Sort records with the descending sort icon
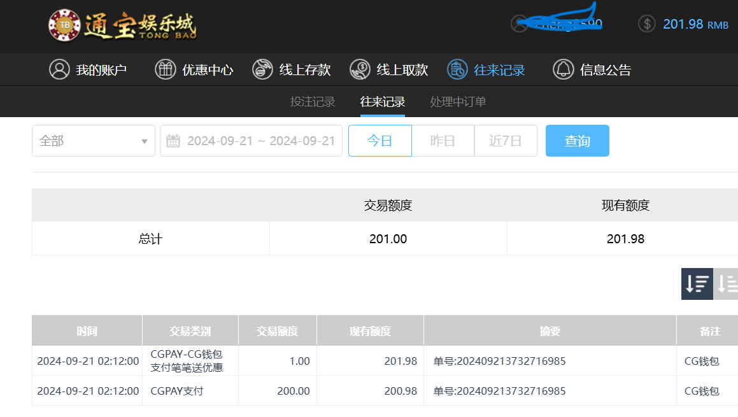The image size is (738, 417). coord(697,284)
